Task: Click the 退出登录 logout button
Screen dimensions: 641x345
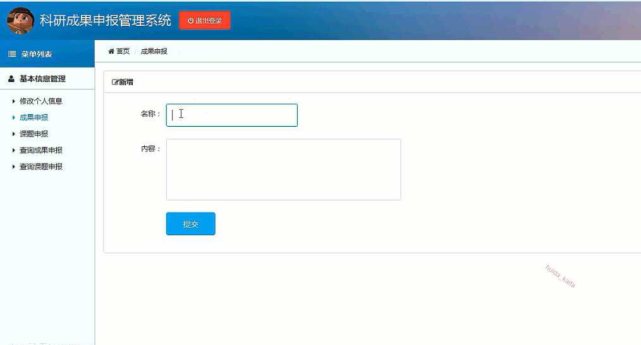Action: [x=205, y=20]
